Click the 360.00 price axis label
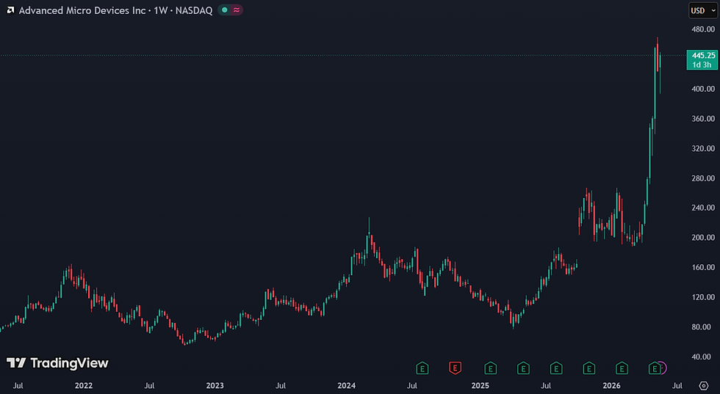The width and height of the screenshot is (720, 394). [x=703, y=119]
